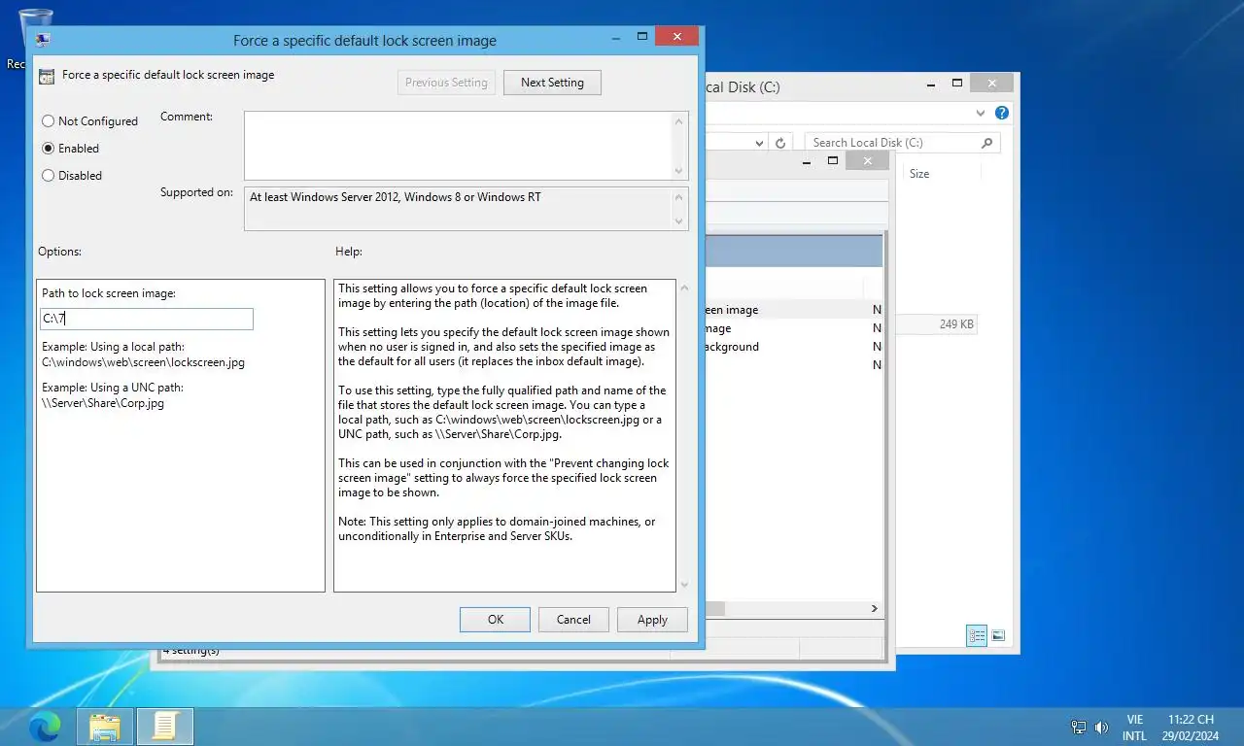The image size is (1244, 746).
Task: Refresh the Local Disk (C:) address bar
Action: (x=779, y=143)
